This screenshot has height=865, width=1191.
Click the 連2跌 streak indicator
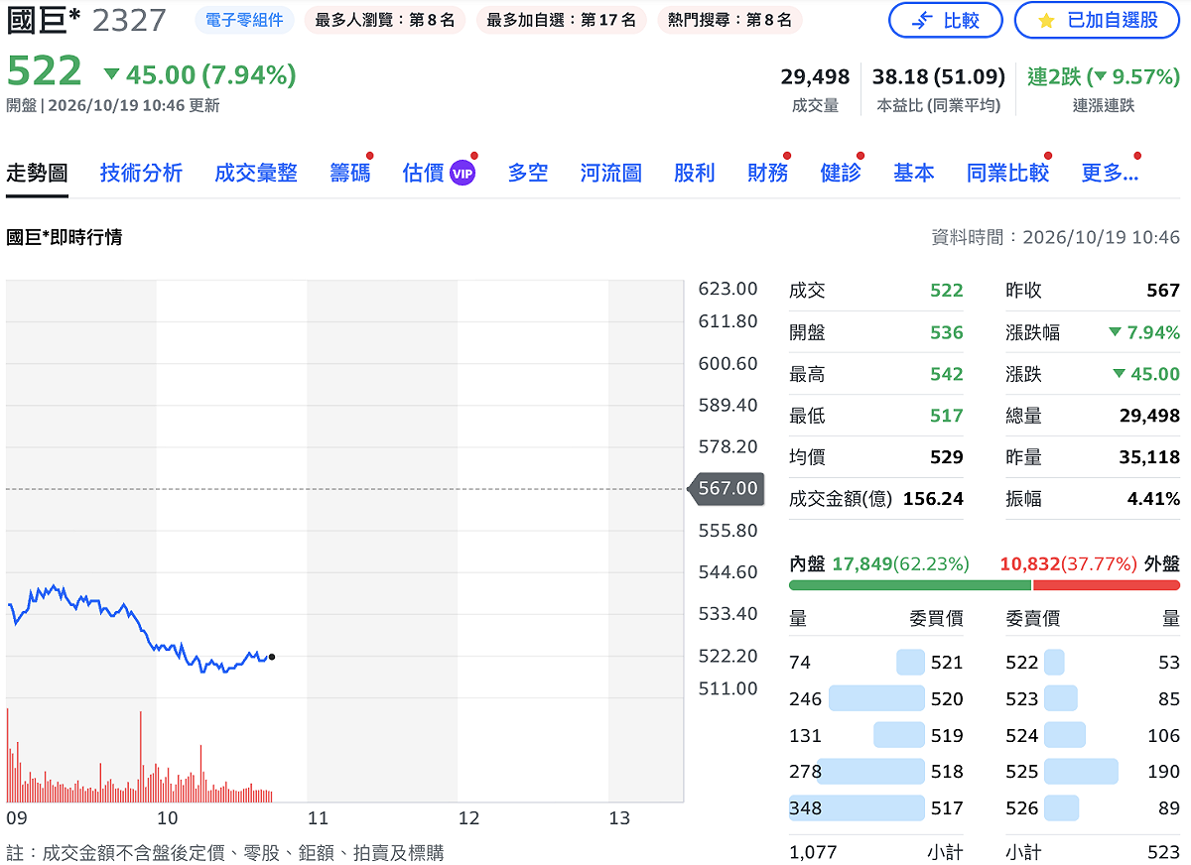pyautogui.click(x=1104, y=76)
